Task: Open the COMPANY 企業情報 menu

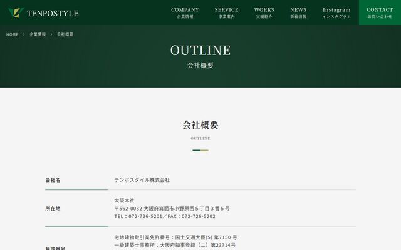Action: 185,12
